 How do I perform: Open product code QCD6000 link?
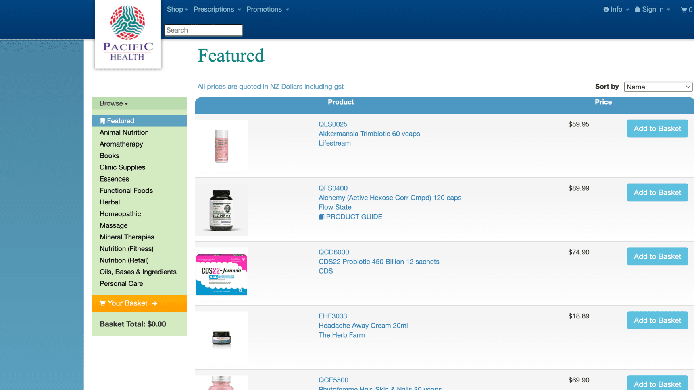[333, 252]
